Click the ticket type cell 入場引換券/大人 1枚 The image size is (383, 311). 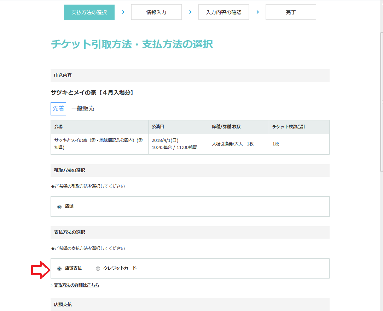coord(233,144)
